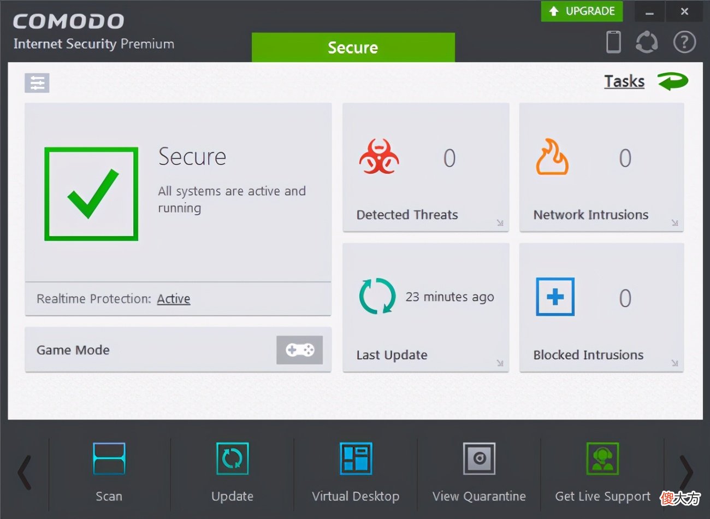Click the Blocked Intrusions count zero

coord(625,298)
